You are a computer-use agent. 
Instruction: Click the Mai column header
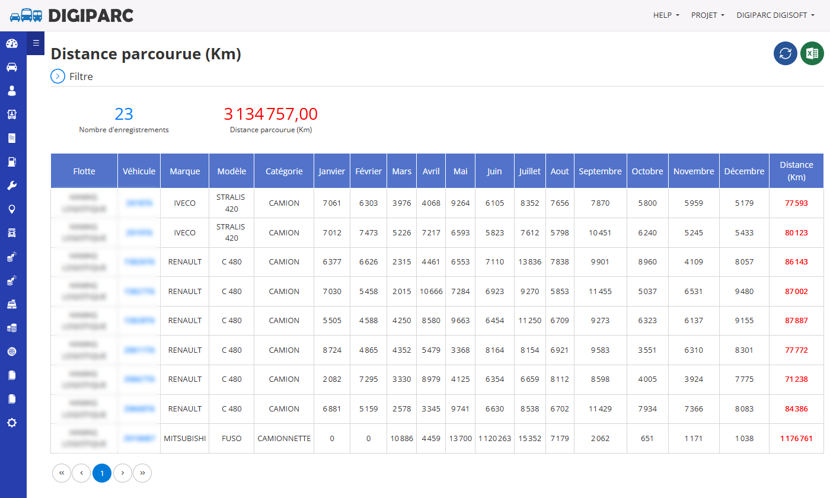[x=461, y=171]
